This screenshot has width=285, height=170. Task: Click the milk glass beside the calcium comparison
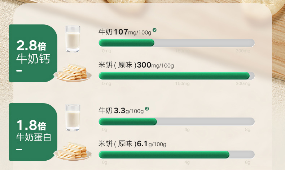point(73,39)
